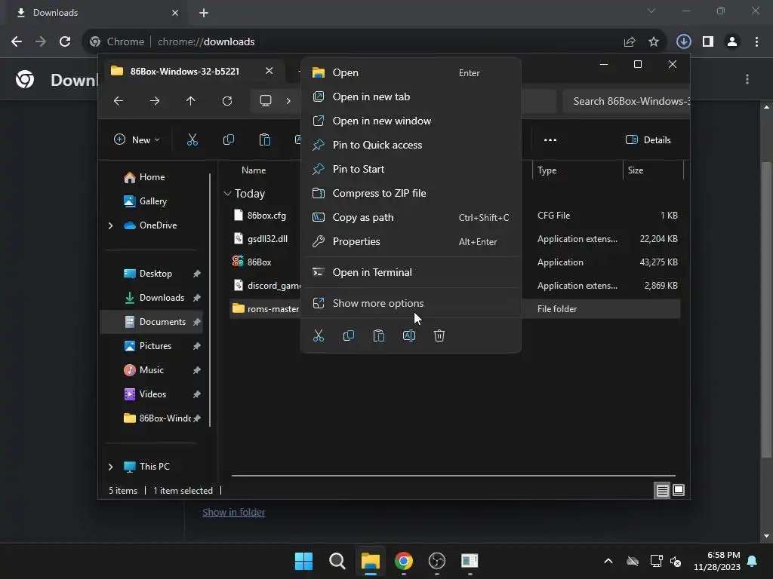The image size is (773, 579).
Task: Go up one folder level in Explorer
Action: [191, 101]
